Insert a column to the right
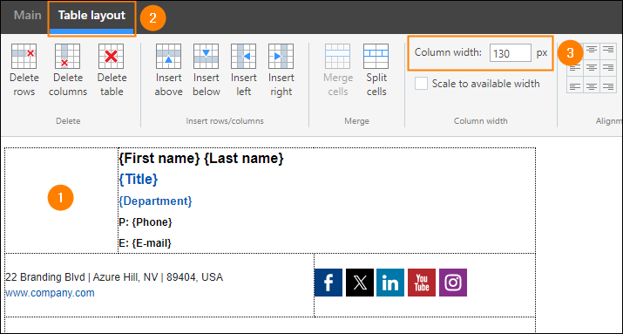The image size is (623, 334). coord(281,57)
